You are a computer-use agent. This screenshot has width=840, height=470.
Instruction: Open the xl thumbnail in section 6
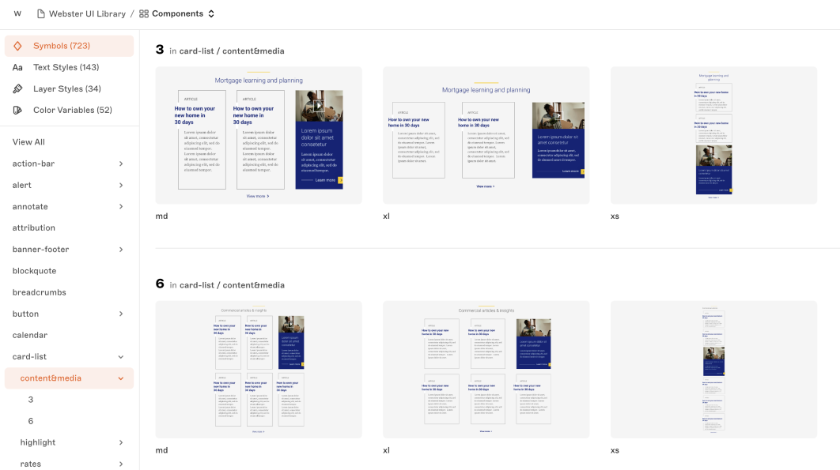[x=486, y=370]
